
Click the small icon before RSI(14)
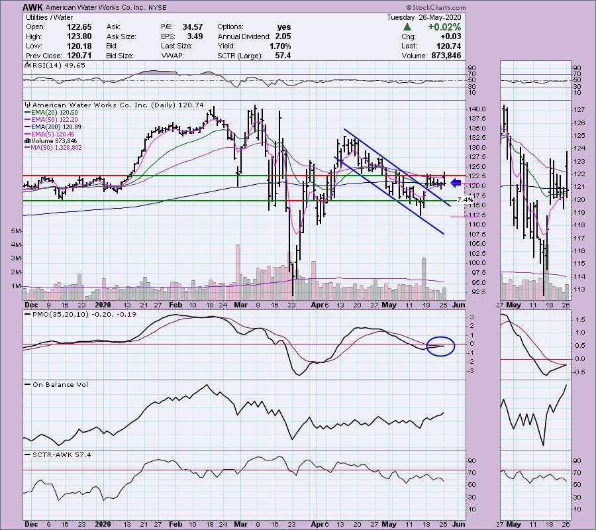pos(27,65)
